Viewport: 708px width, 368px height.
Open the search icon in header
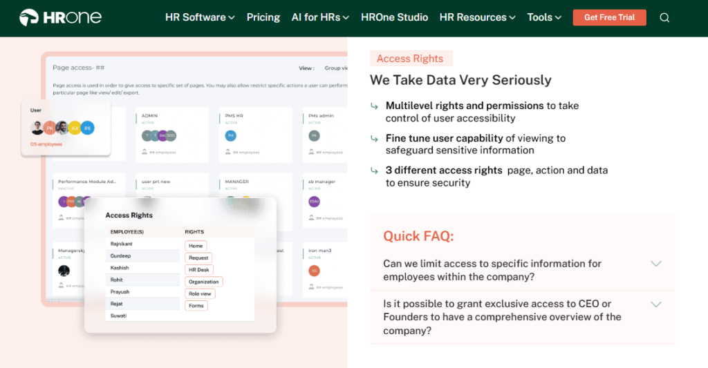(664, 17)
